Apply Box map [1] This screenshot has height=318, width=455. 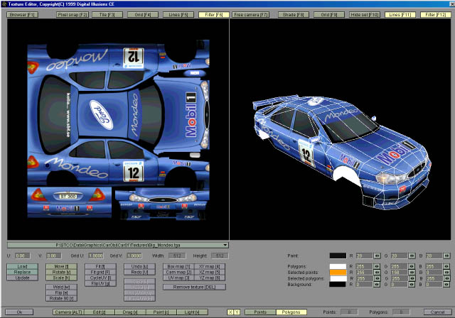click(x=178, y=266)
